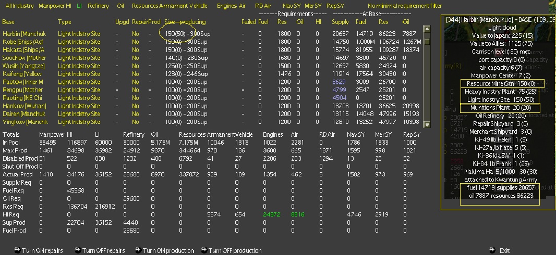Toggle repair 'No' for Dairen row
The width and height of the screenshot is (556, 255).
135,114
